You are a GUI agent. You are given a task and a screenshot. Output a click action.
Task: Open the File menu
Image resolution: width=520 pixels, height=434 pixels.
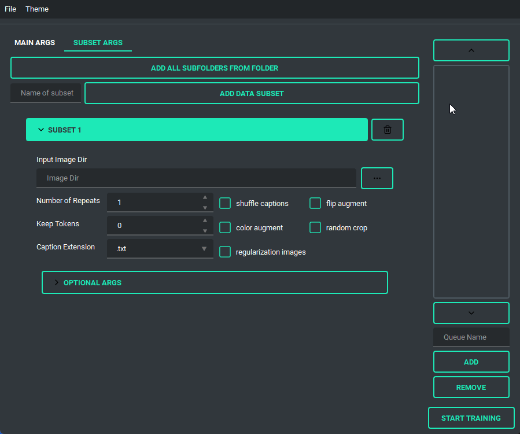click(10, 9)
